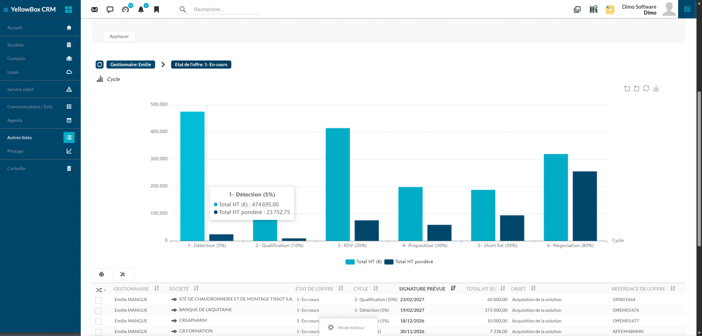The image size is (702, 336).
Task: Download the chart as image
Action: point(656,88)
